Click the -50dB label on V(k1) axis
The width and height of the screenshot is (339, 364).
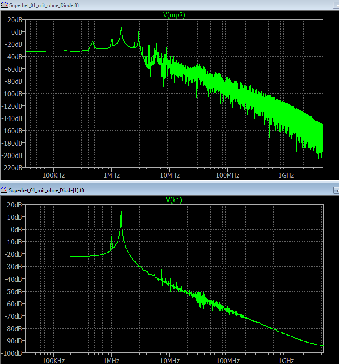click(x=14, y=291)
